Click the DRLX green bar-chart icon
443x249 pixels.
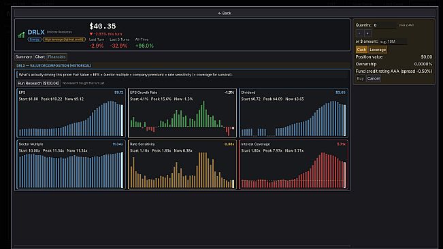tap(22, 35)
